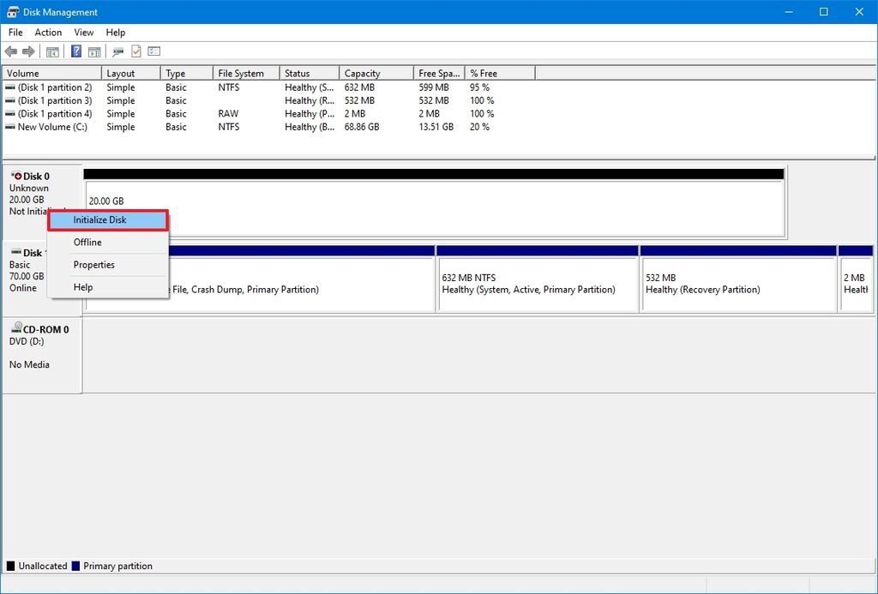Click the CD-ROM 0 drive icon

pyautogui.click(x=19, y=327)
